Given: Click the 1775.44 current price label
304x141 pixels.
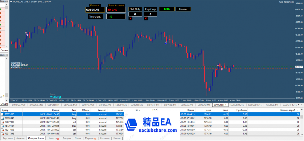Looking at the screenshot, I should (x=299, y=67).
